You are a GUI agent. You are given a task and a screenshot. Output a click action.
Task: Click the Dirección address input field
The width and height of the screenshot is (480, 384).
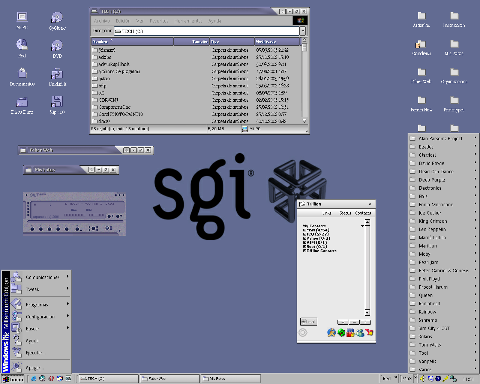(x=207, y=31)
